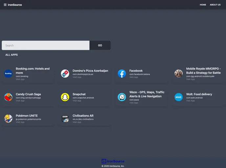The height and width of the screenshot is (168, 226).
Task: Select the 'Snapchat' app title
Action: click(79, 94)
